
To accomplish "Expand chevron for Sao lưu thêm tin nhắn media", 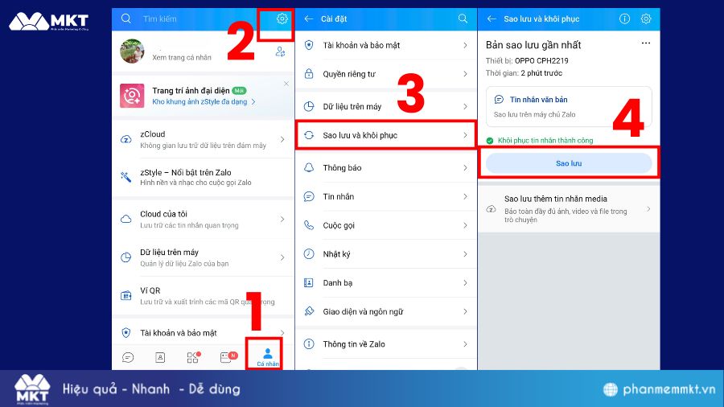I will coord(648,209).
